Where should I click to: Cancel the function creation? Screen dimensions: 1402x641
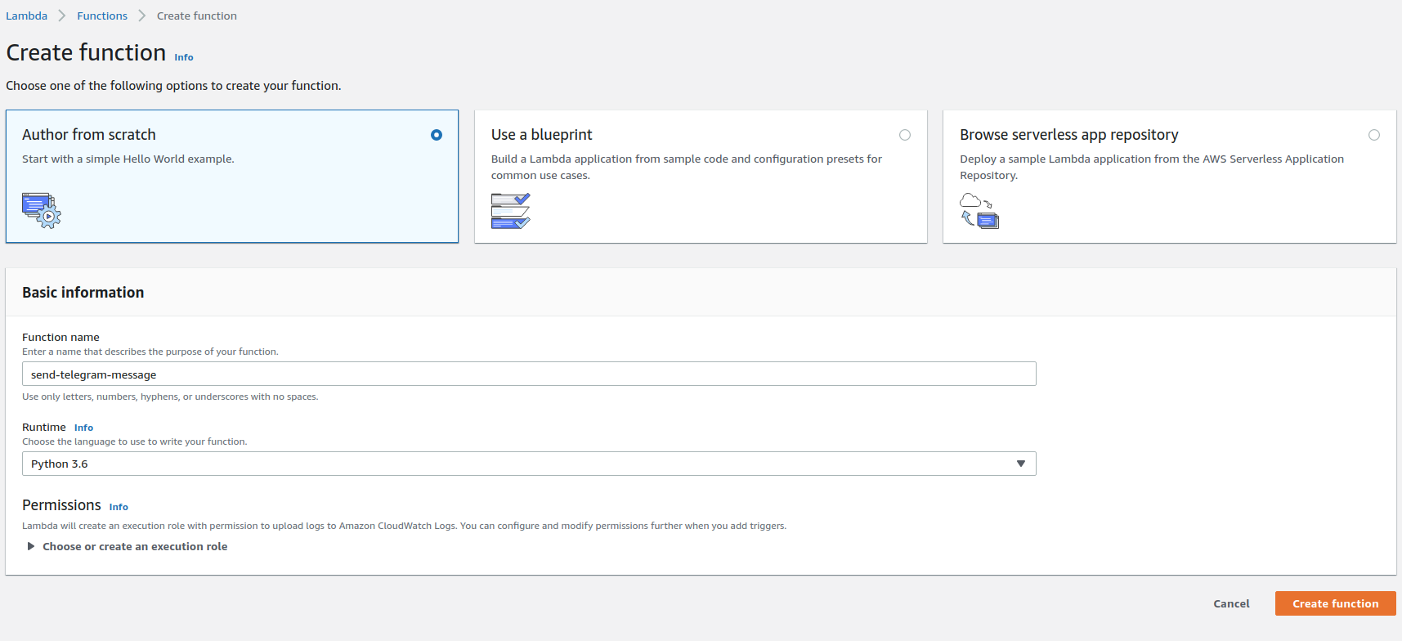point(1231,603)
